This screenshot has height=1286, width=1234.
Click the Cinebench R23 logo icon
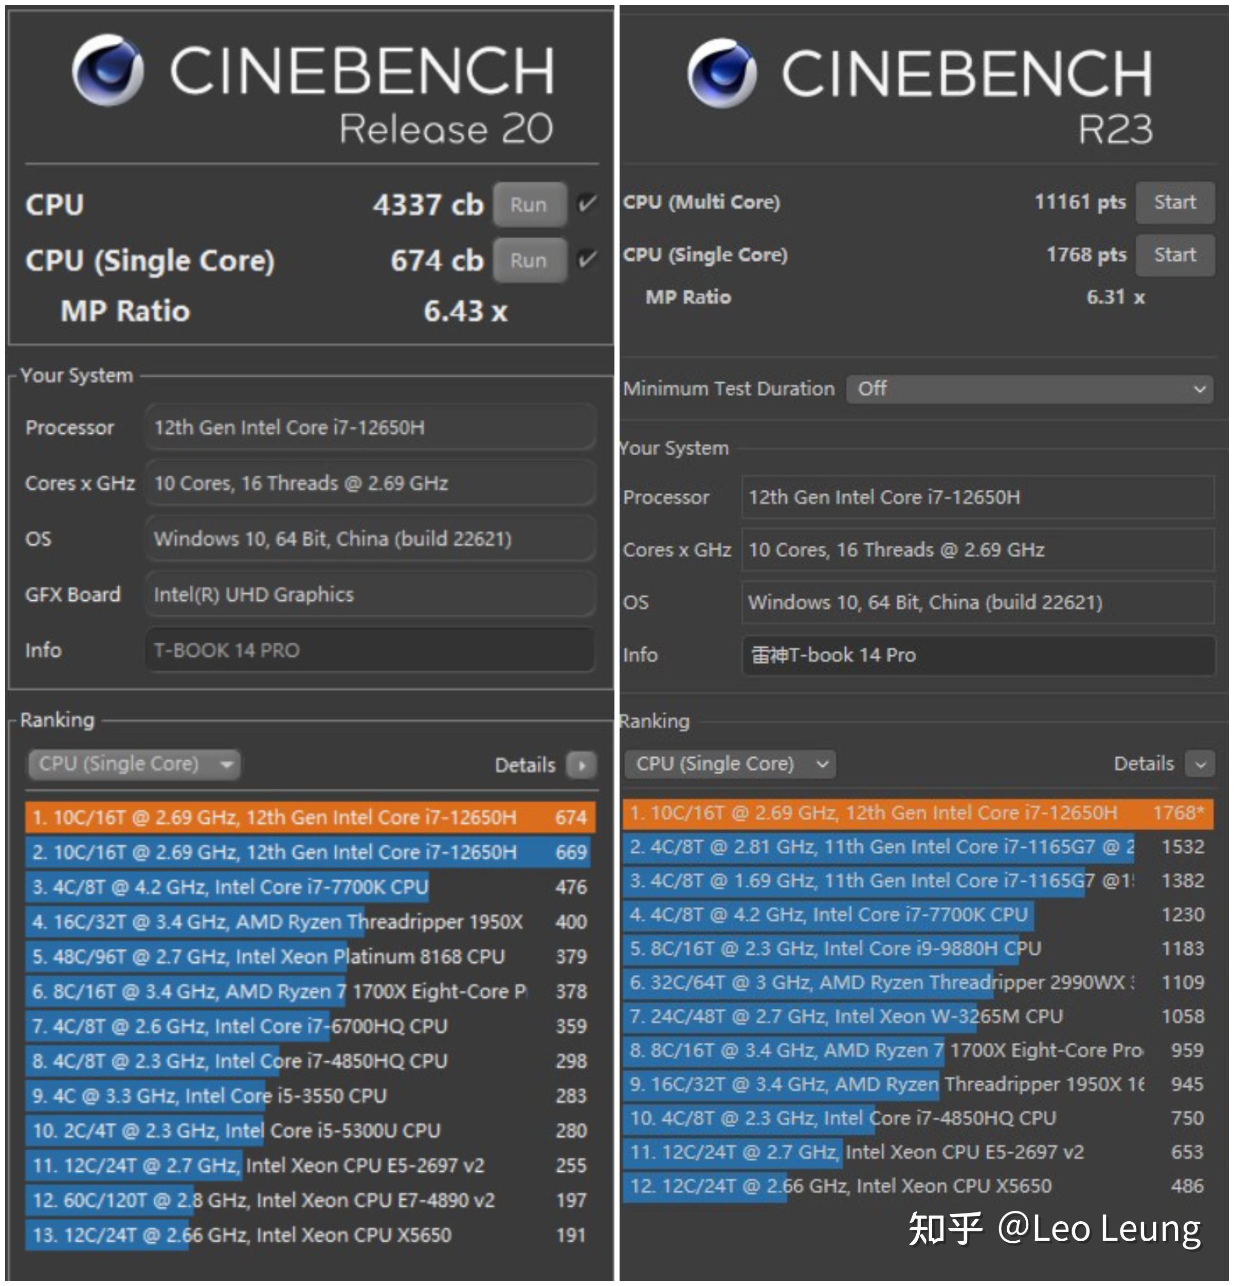click(x=722, y=74)
